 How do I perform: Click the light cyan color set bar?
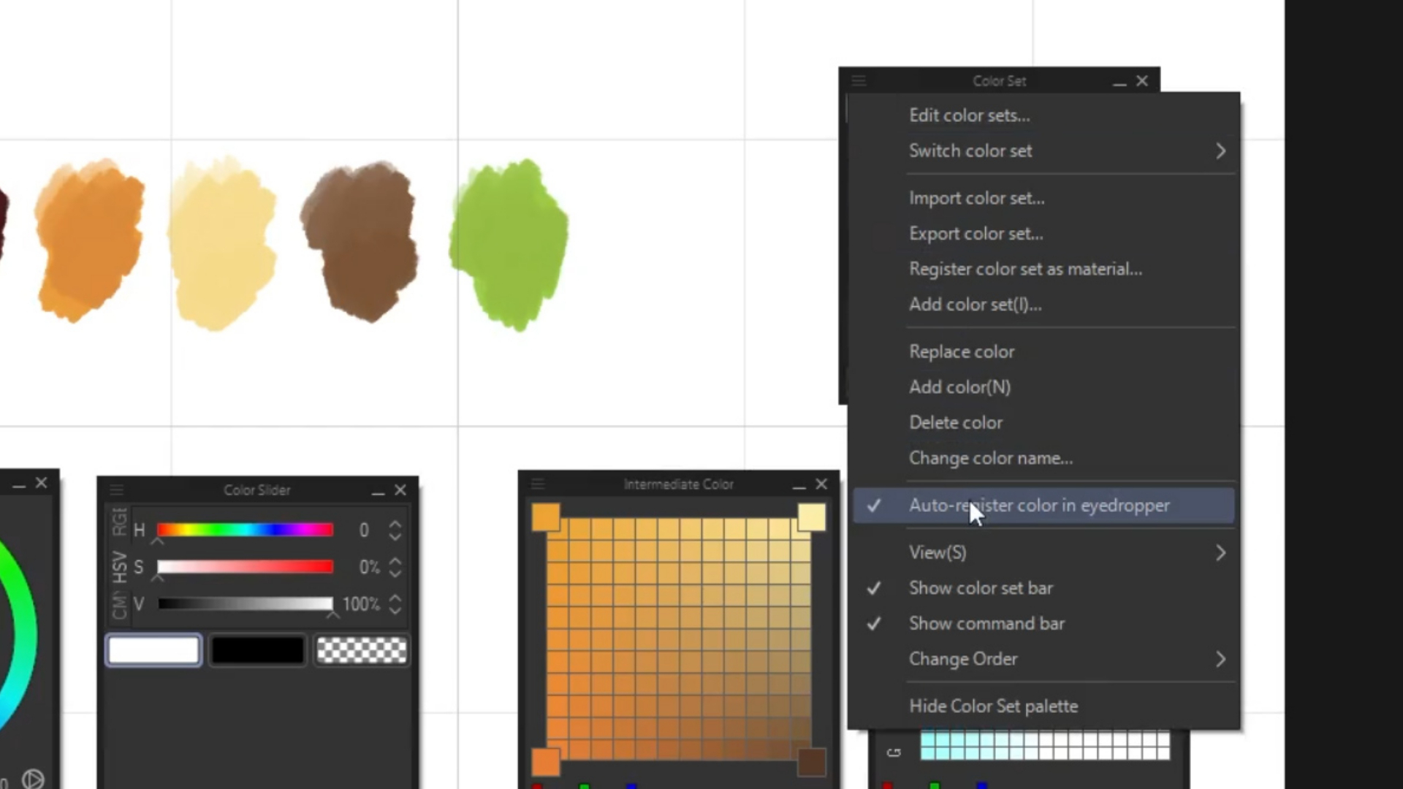coord(1045,746)
